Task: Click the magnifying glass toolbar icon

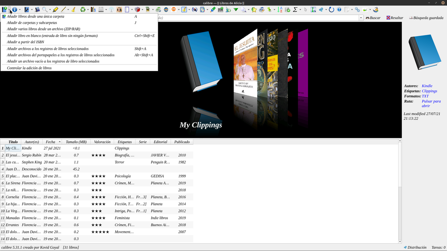Action: 45,9
